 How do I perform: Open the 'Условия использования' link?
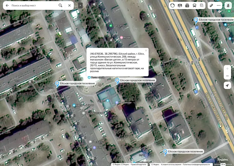point(171,165)
